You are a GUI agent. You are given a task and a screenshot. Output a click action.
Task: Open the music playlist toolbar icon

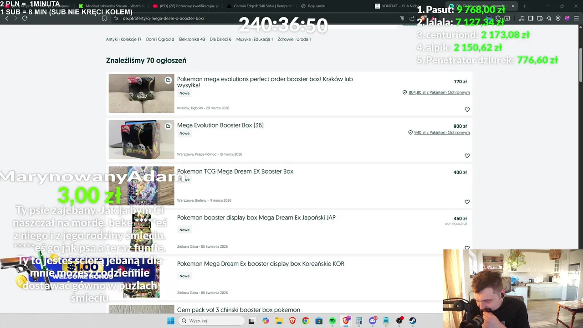522,18
